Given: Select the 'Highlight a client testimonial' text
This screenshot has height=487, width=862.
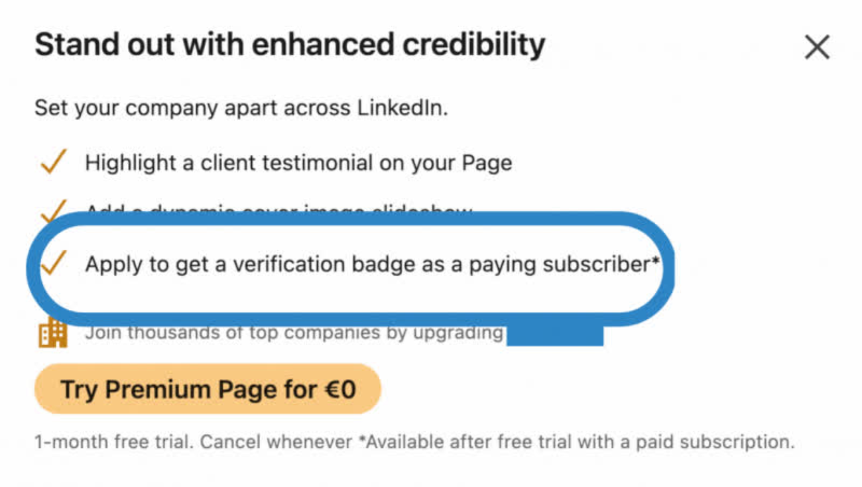Looking at the screenshot, I should [298, 162].
